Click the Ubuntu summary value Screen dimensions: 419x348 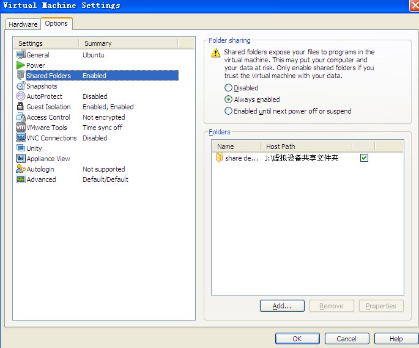[94, 55]
